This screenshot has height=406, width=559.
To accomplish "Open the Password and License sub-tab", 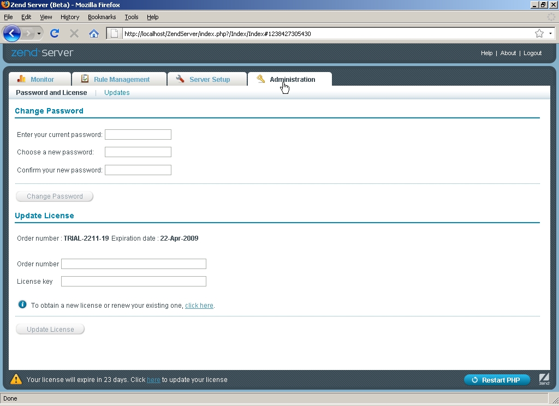I will pyautogui.click(x=51, y=93).
